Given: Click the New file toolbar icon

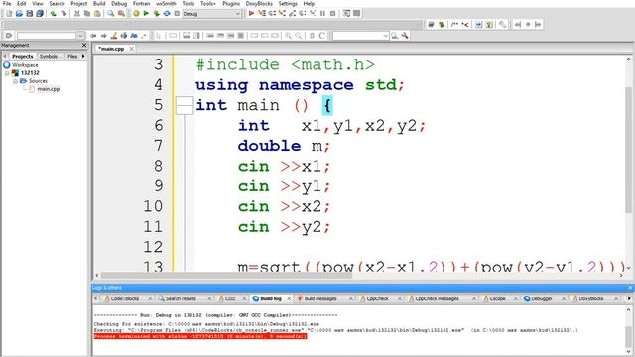Looking at the screenshot, I should point(9,13).
